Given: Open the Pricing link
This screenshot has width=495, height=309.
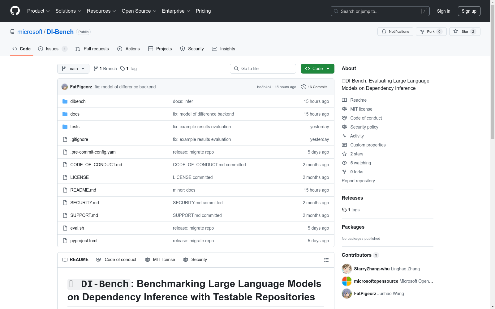Looking at the screenshot, I should [x=203, y=11].
